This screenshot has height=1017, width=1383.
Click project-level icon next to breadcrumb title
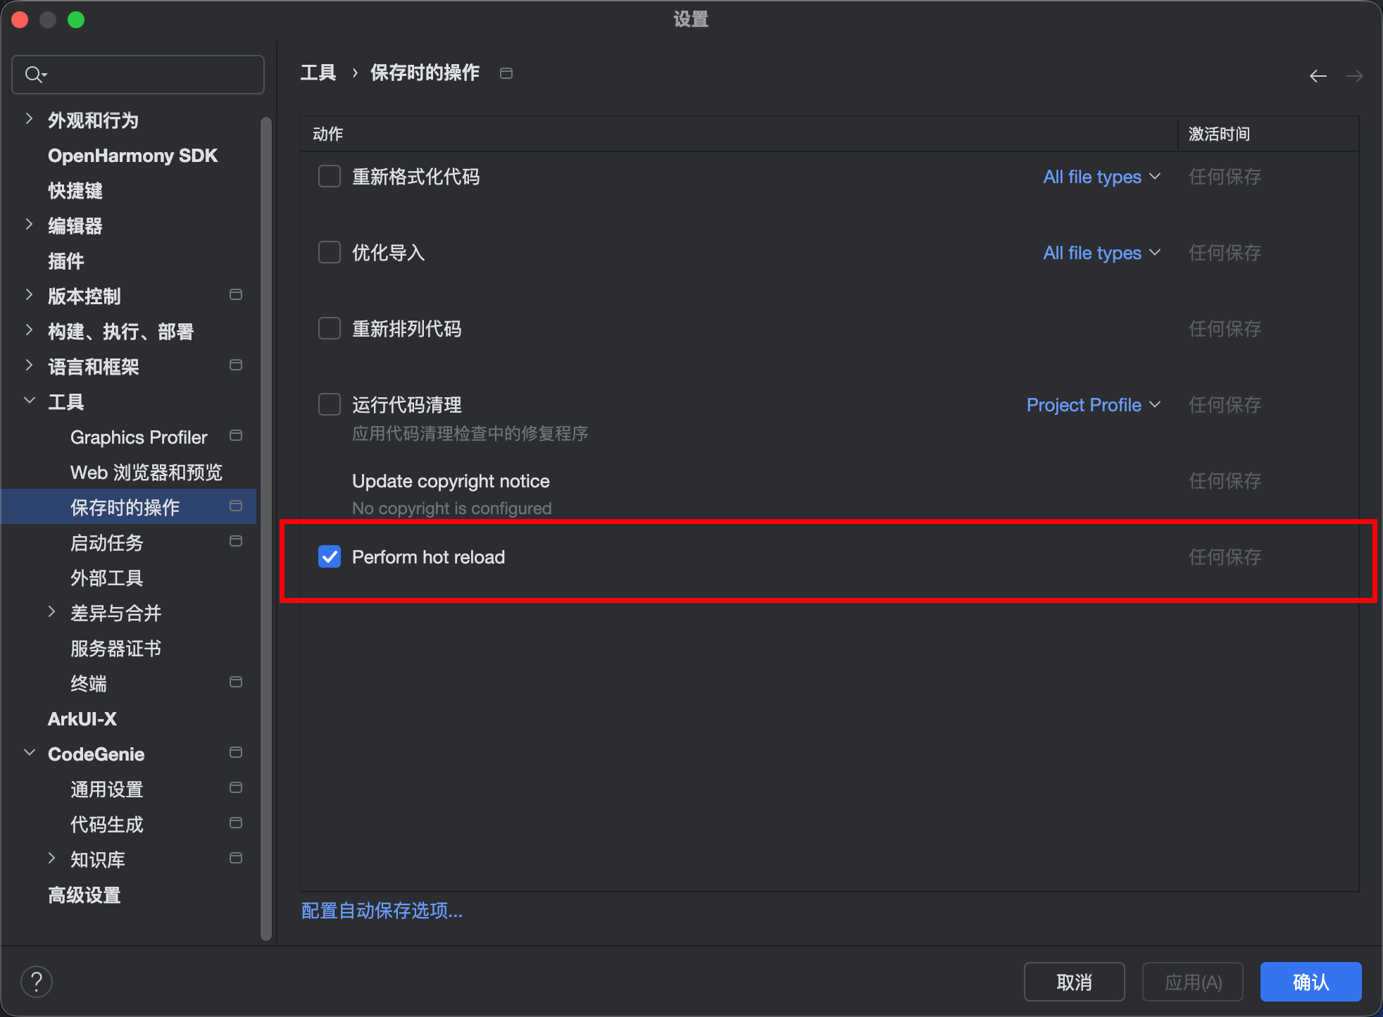pos(506,73)
